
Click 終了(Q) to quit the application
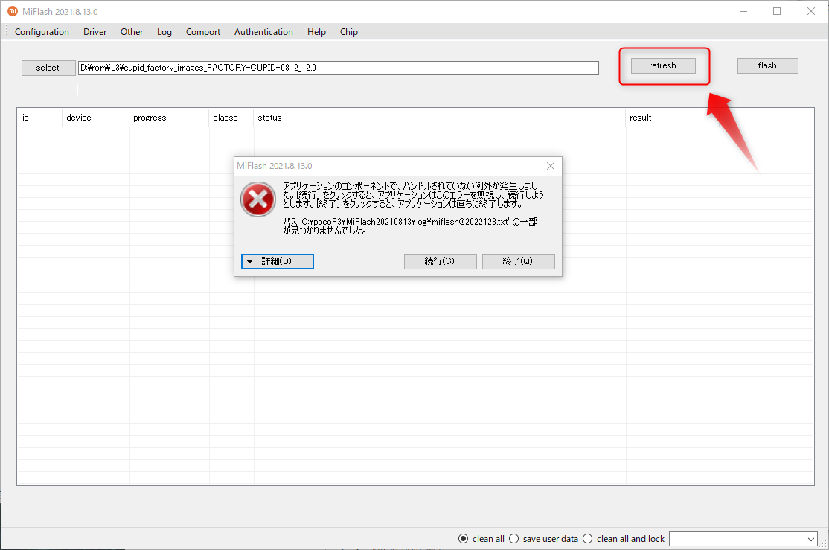[x=518, y=261]
